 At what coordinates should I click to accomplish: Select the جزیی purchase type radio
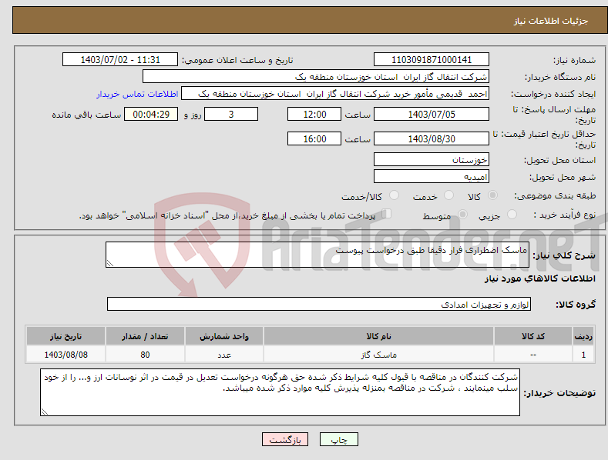[x=512, y=214]
